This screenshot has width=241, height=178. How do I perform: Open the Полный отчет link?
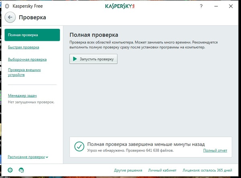click(x=215, y=150)
